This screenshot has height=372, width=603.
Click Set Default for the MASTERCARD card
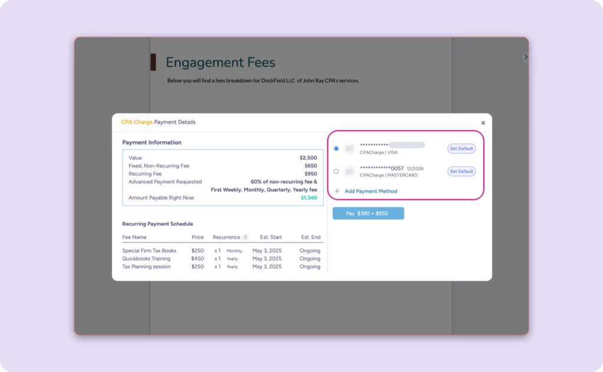(462, 172)
